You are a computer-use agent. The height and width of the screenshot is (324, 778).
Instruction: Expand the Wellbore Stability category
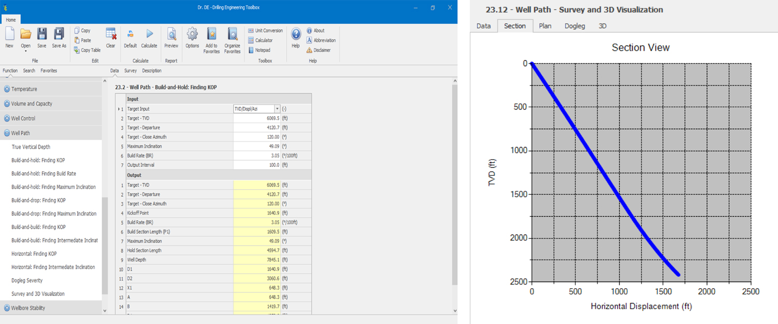click(7, 308)
